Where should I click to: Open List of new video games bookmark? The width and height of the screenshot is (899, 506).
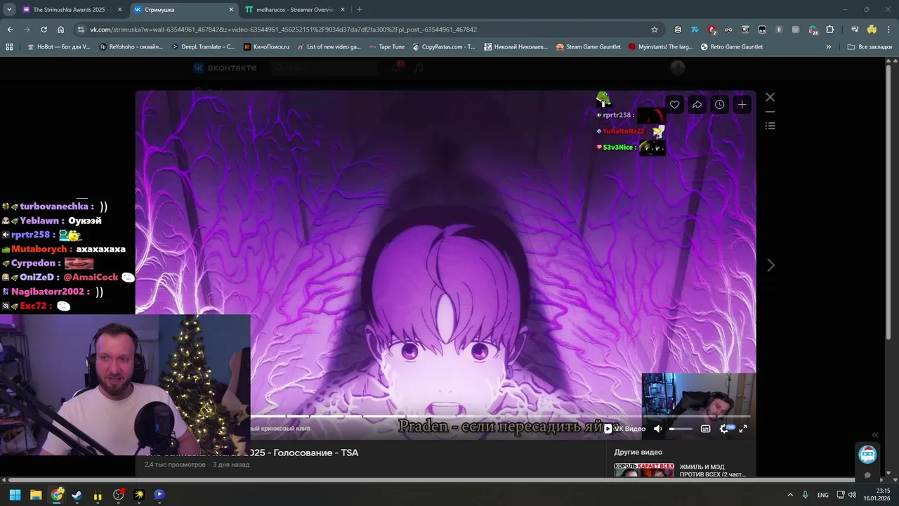(329, 47)
